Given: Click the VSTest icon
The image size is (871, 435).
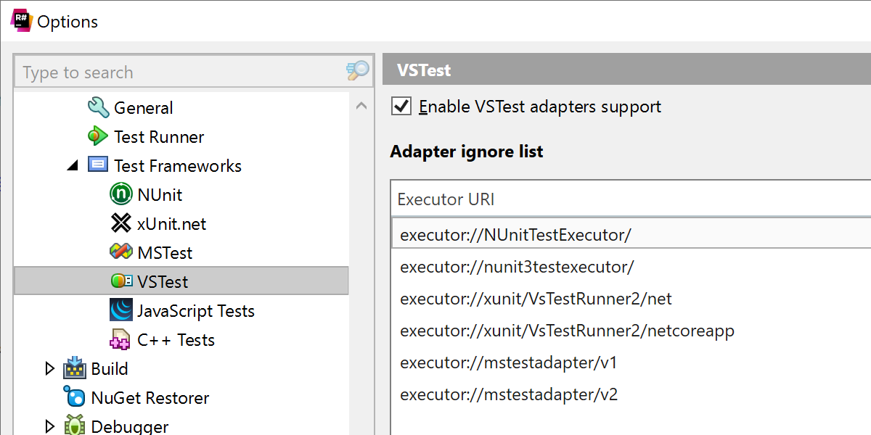Looking at the screenshot, I should (x=121, y=281).
